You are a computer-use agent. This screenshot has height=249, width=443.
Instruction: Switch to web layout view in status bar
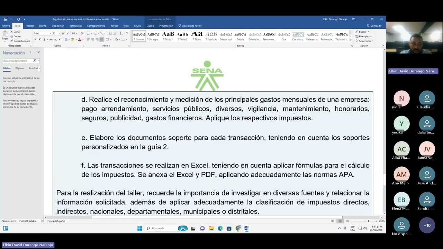pyautogui.click(x=347, y=221)
